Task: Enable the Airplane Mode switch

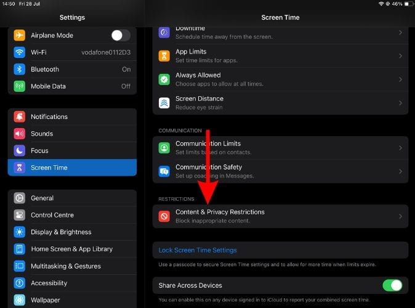Action: click(x=120, y=35)
